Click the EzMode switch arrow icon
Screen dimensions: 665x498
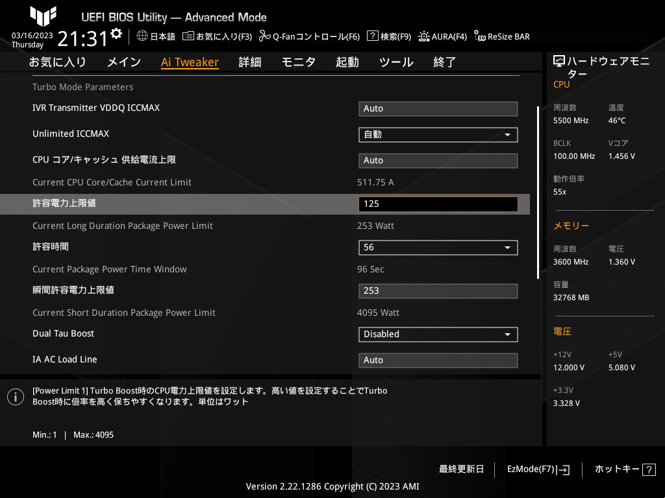point(563,469)
